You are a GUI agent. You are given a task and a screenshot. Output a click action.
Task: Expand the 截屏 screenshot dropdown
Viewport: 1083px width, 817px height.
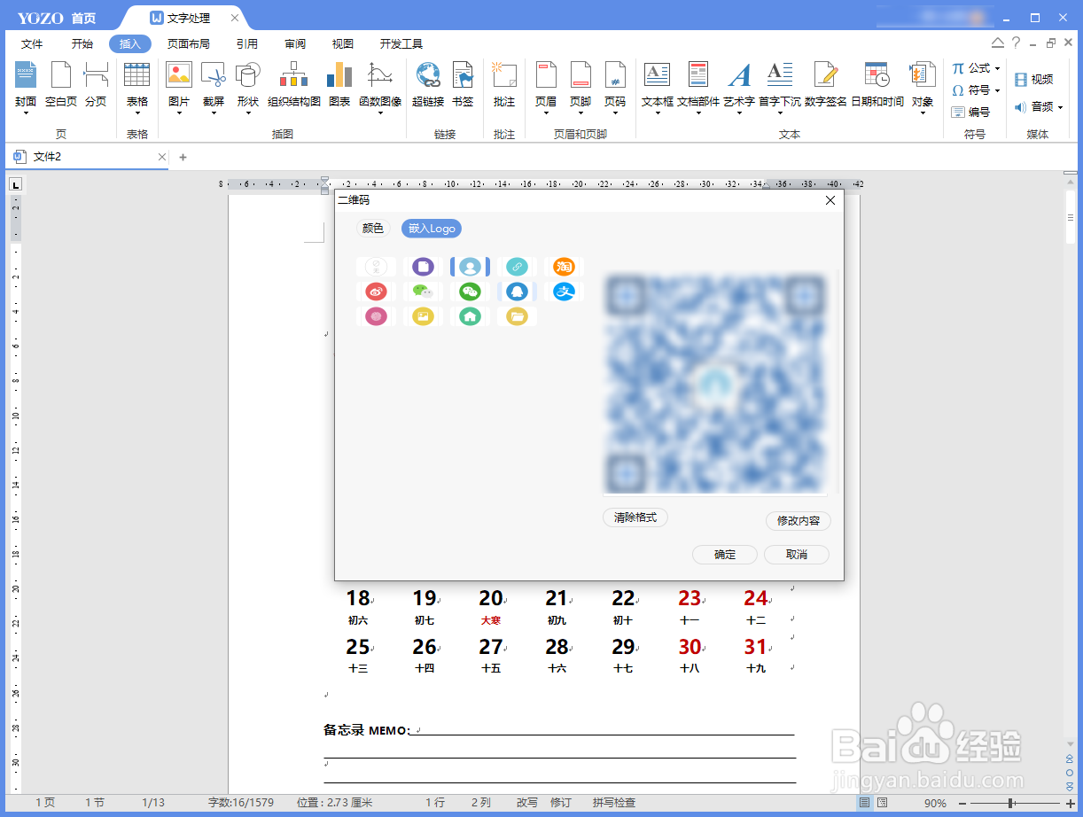pos(214,113)
